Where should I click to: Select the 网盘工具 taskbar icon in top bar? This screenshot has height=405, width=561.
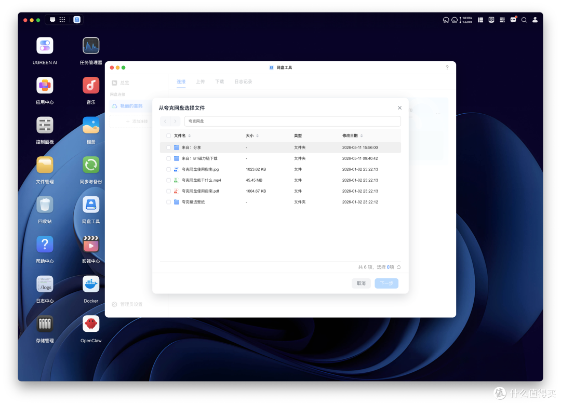coord(77,20)
